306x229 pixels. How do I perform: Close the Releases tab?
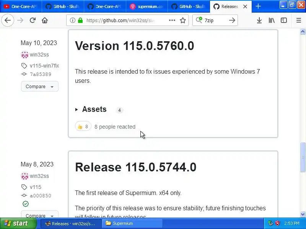[x=245, y=6]
